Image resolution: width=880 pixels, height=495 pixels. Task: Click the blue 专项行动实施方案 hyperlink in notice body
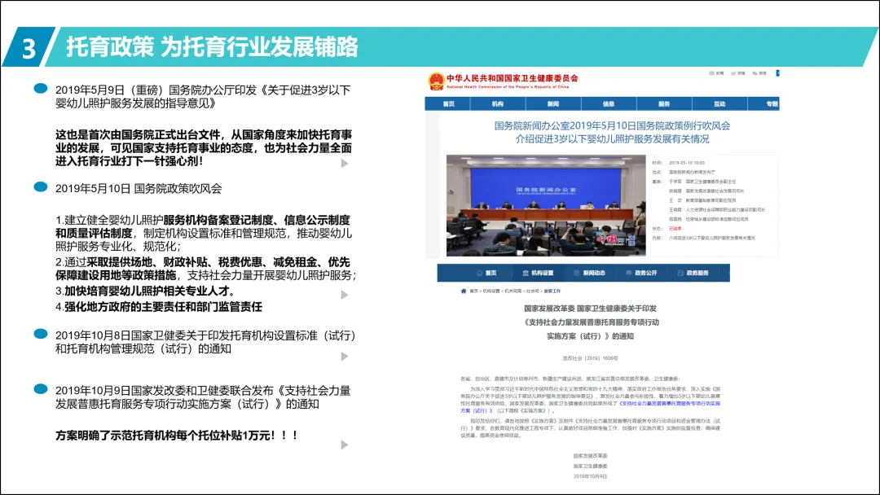click(670, 404)
